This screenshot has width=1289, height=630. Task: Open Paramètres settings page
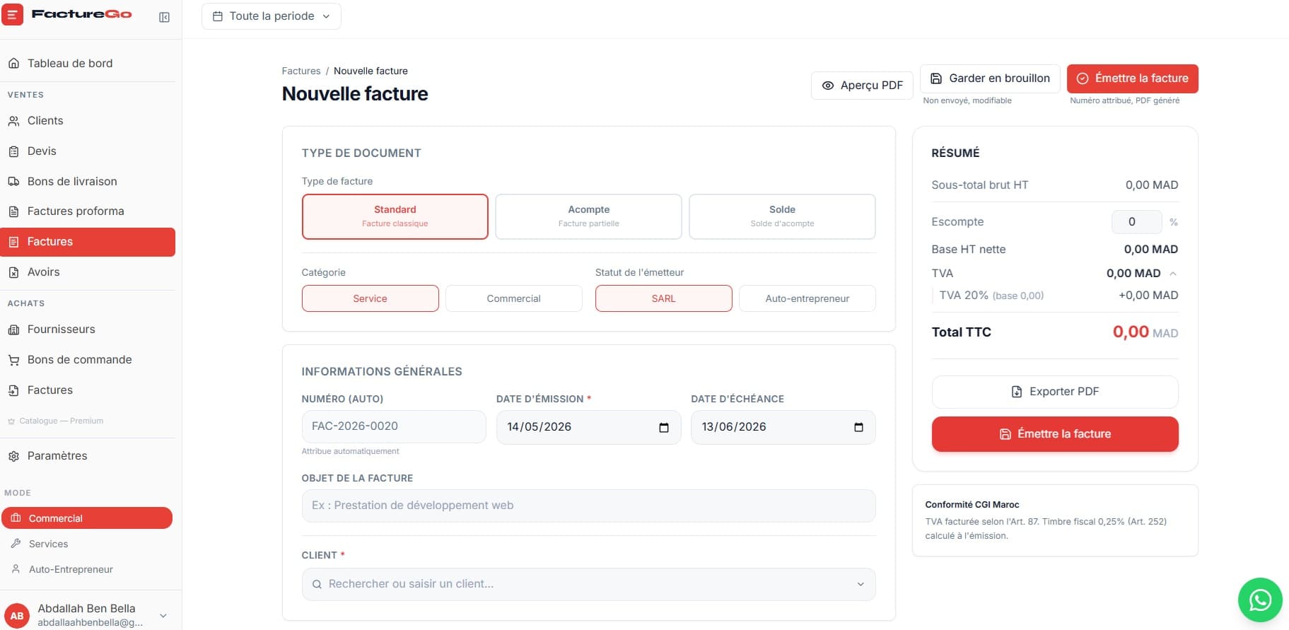tap(88, 456)
